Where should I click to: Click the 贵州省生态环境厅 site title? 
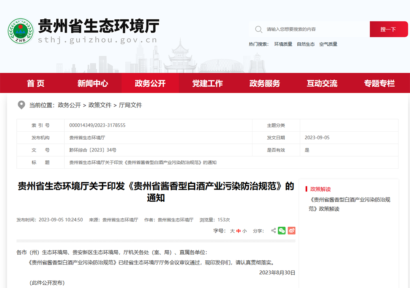tap(99, 26)
